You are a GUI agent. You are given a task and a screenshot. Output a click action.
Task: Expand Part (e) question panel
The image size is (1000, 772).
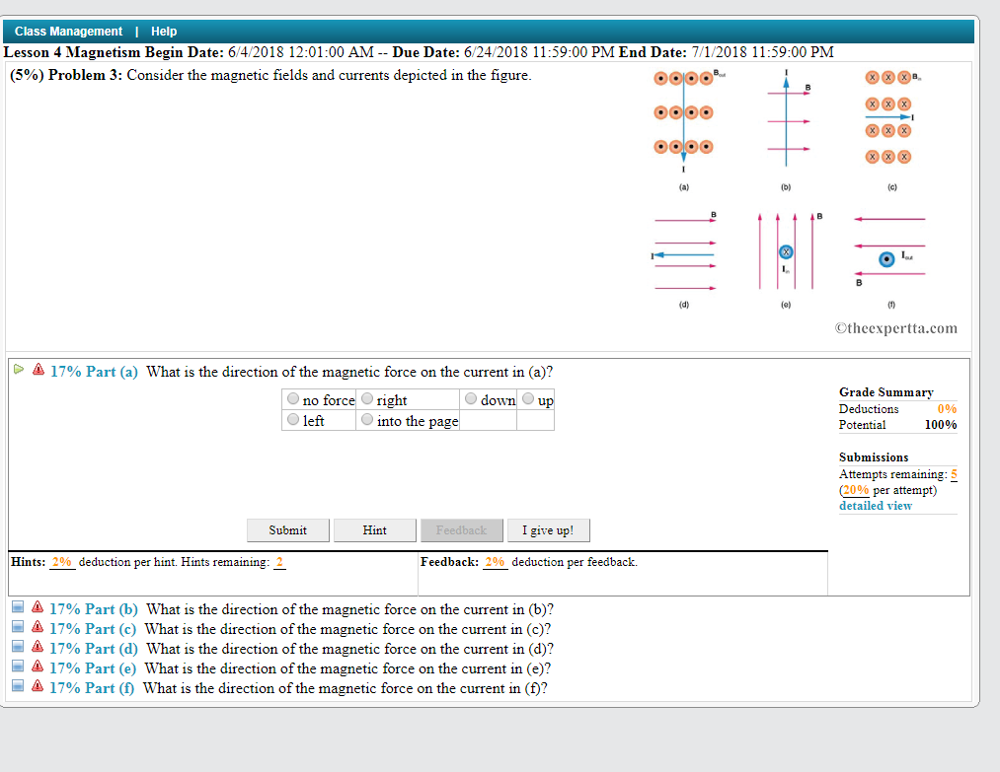(17, 667)
